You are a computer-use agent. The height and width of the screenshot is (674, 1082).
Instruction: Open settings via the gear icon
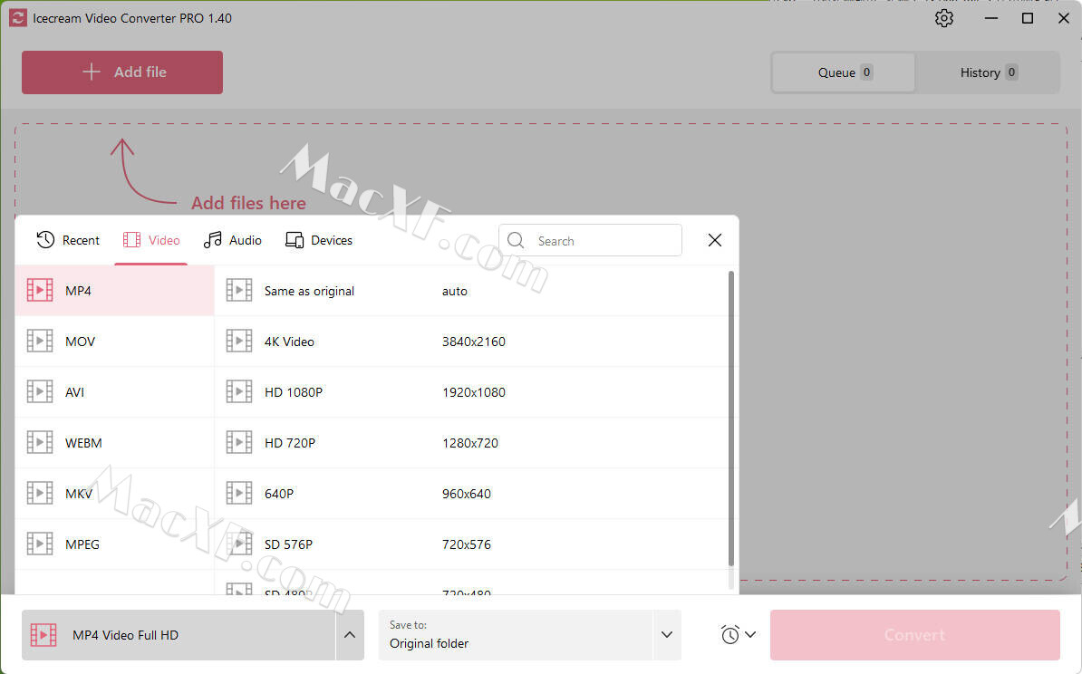[x=944, y=18]
